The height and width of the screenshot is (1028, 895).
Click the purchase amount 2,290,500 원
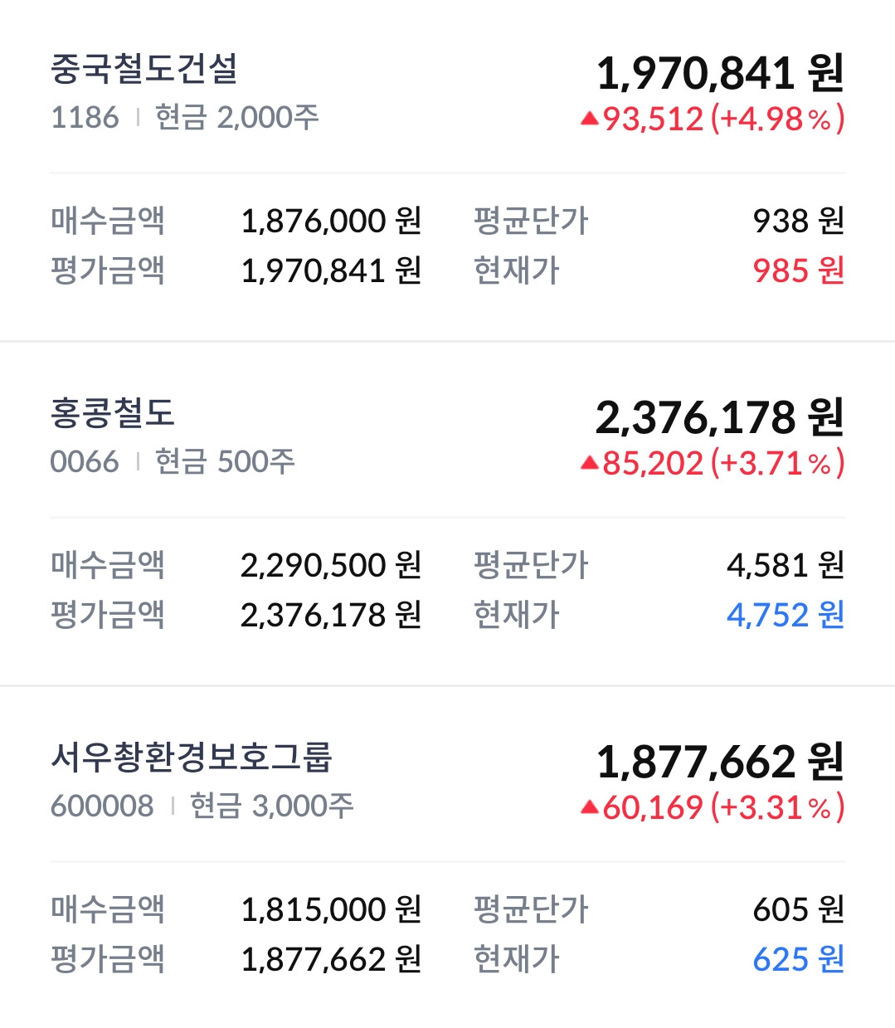330,565
